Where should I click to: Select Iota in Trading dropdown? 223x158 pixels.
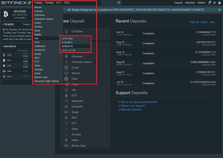coord(36,38)
